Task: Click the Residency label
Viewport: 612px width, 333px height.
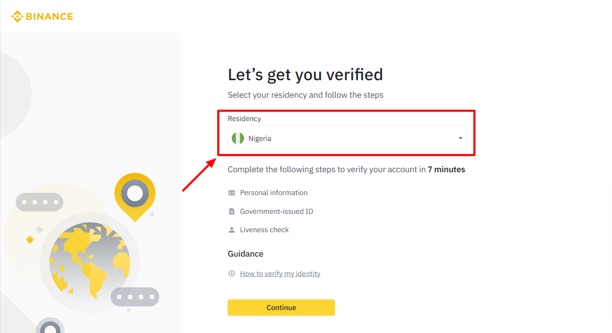Action: pyautogui.click(x=244, y=119)
